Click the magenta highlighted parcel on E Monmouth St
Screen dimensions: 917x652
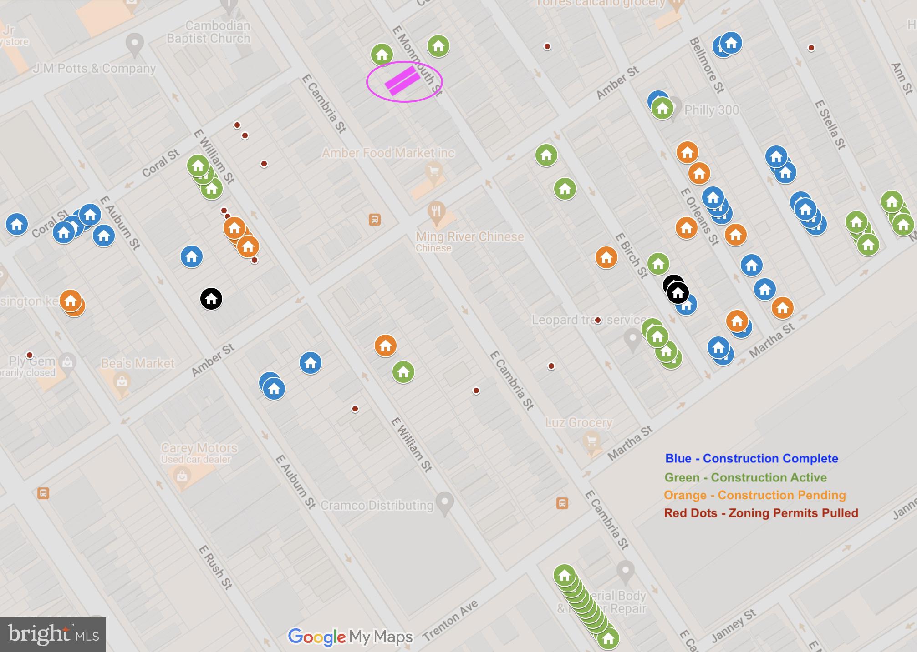402,81
